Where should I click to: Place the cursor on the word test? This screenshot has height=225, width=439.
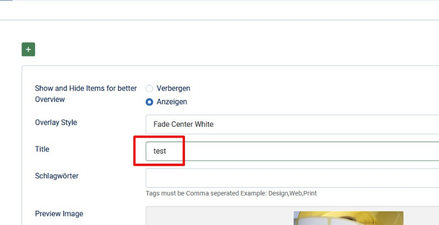160,151
